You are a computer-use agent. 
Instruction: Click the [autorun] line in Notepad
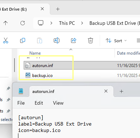31,117
